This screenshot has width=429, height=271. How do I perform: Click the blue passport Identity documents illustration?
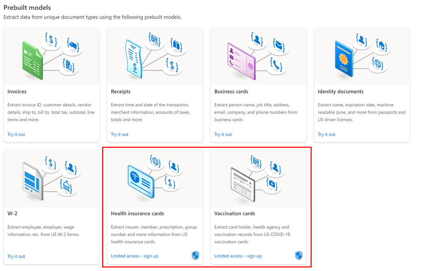pyautogui.click(x=344, y=59)
